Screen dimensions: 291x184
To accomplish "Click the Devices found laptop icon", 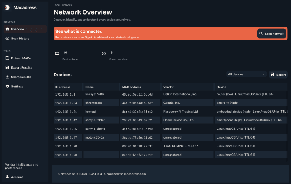I will (x=57, y=54).
